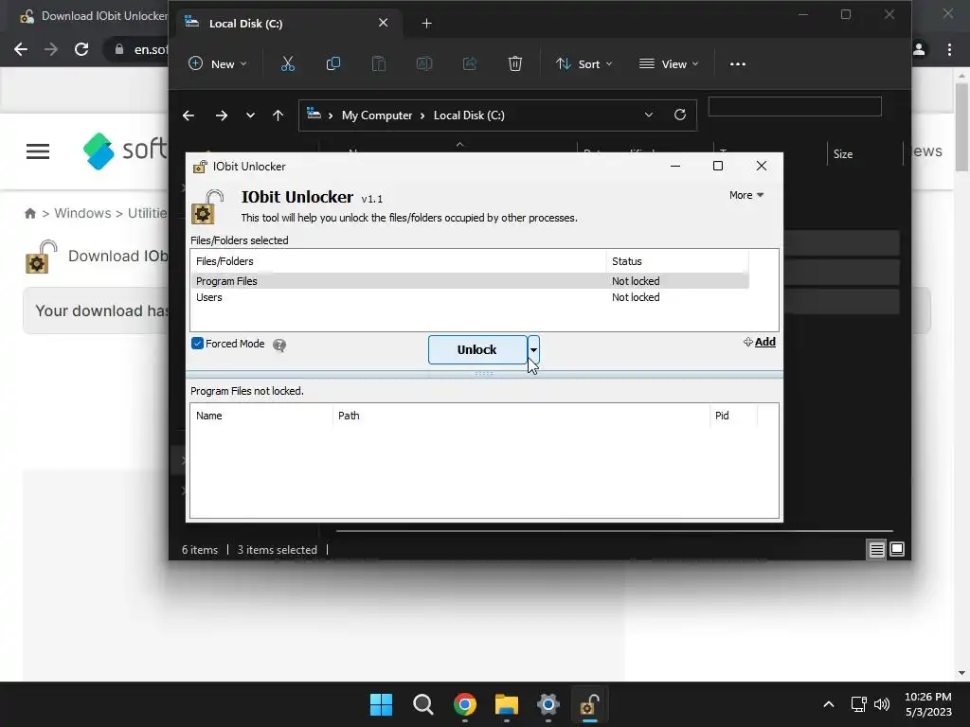Expand the address bar history dropdown
The width and height of the screenshot is (970, 727).
click(x=648, y=115)
